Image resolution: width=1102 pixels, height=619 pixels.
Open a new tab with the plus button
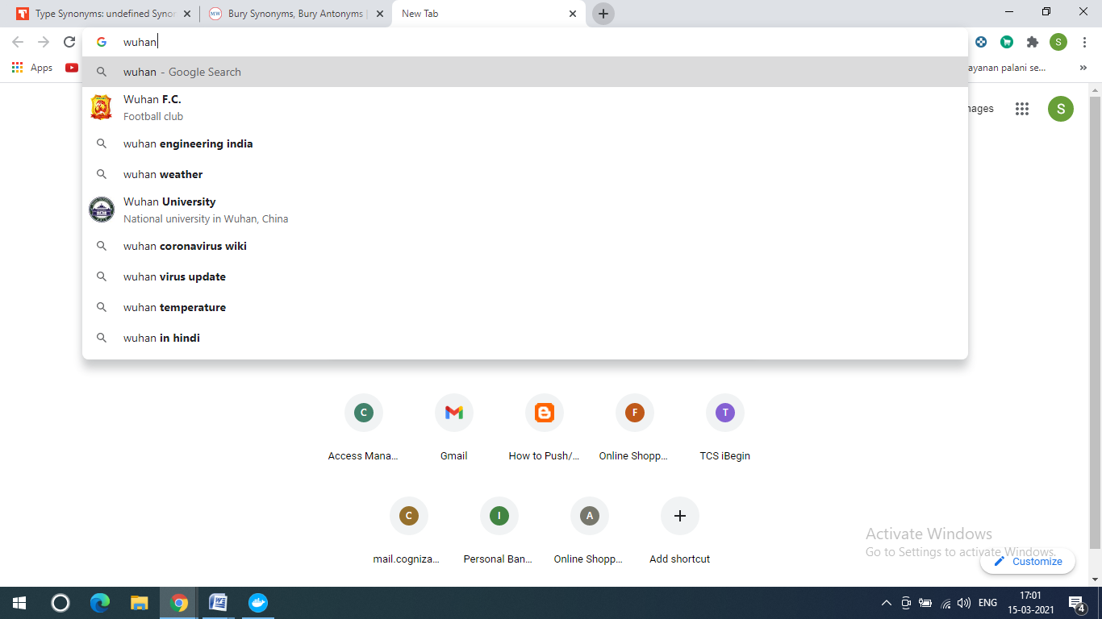pyautogui.click(x=603, y=14)
